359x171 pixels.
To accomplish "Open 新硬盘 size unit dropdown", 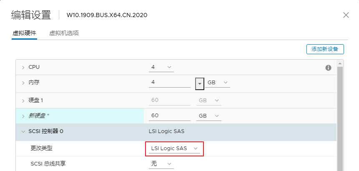I will [209, 116].
